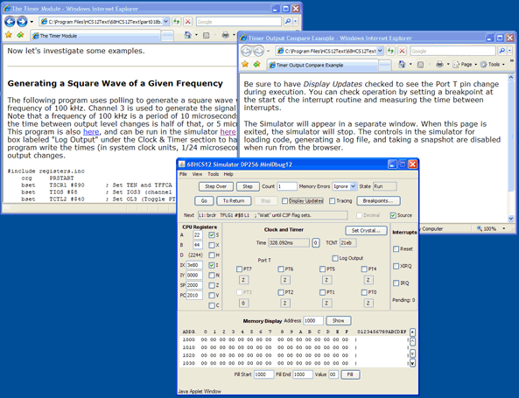Open search options dropdown in Timer Module window
519x398 pixels.
[x=295, y=22]
